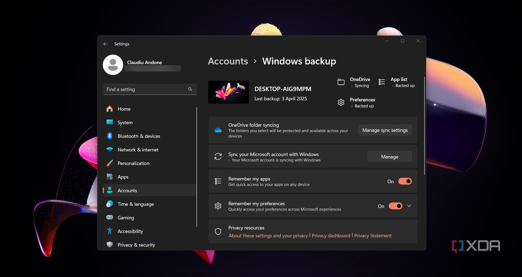Click Manage sync settings button

[385, 130]
